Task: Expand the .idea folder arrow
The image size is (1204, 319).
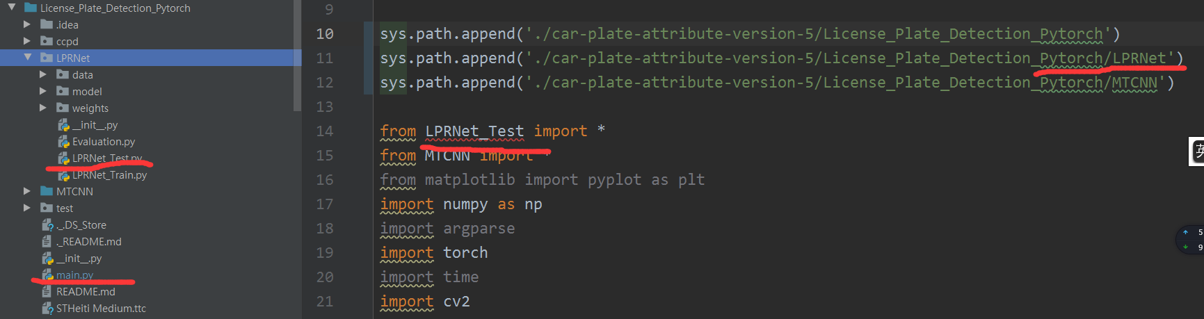Action: pyautogui.click(x=27, y=24)
